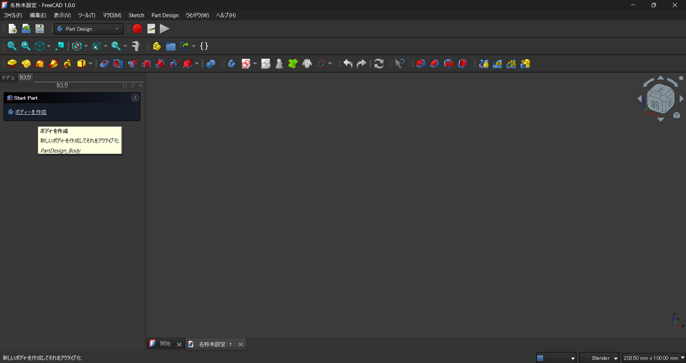
Task: Undo the last action
Action: click(348, 64)
